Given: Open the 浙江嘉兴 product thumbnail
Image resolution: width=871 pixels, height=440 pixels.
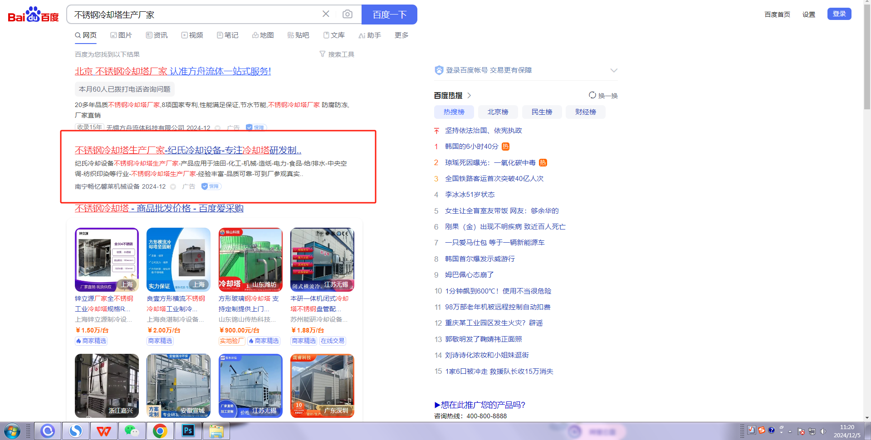Looking at the screenshot, I should coord(107,386).
